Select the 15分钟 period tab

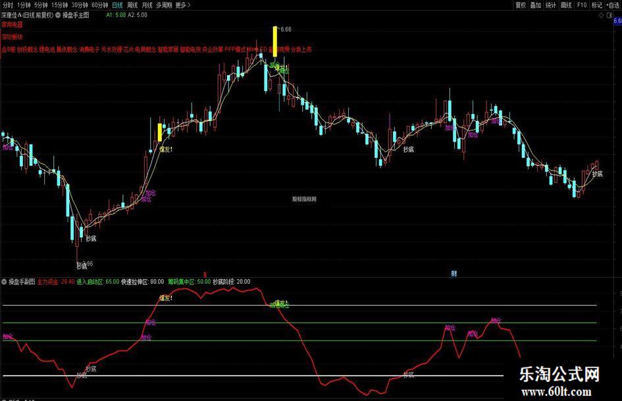[59, 5]
